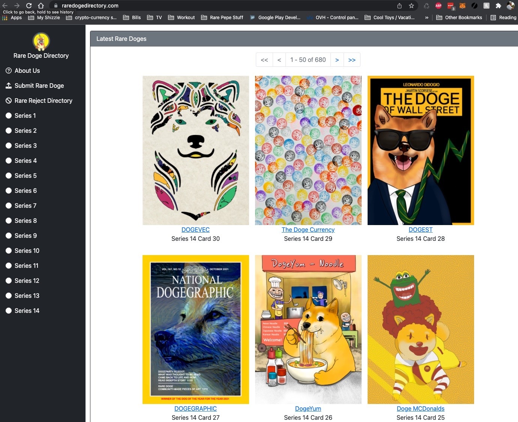Click the circle icon beside Series 14
The width and height of the screenshot is (518, 422).
click(x=9, y=311)
